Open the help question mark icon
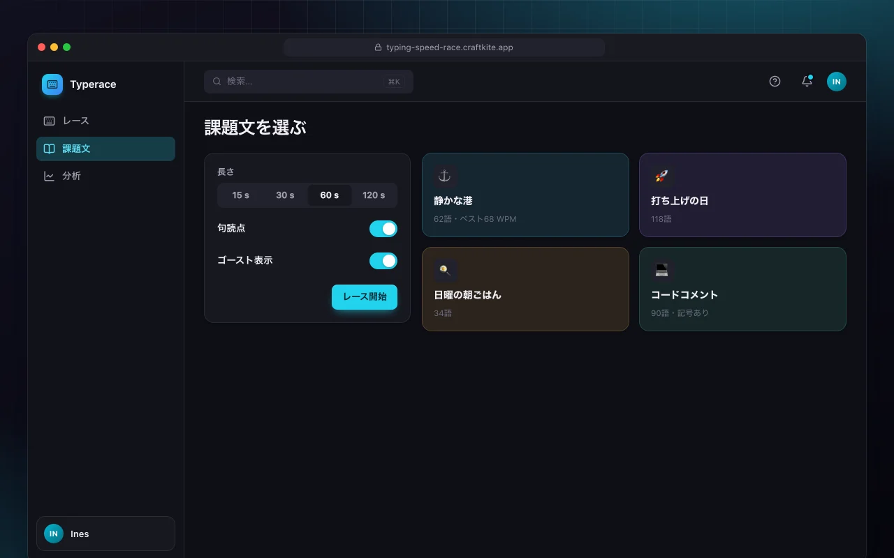 coord(775,81)
